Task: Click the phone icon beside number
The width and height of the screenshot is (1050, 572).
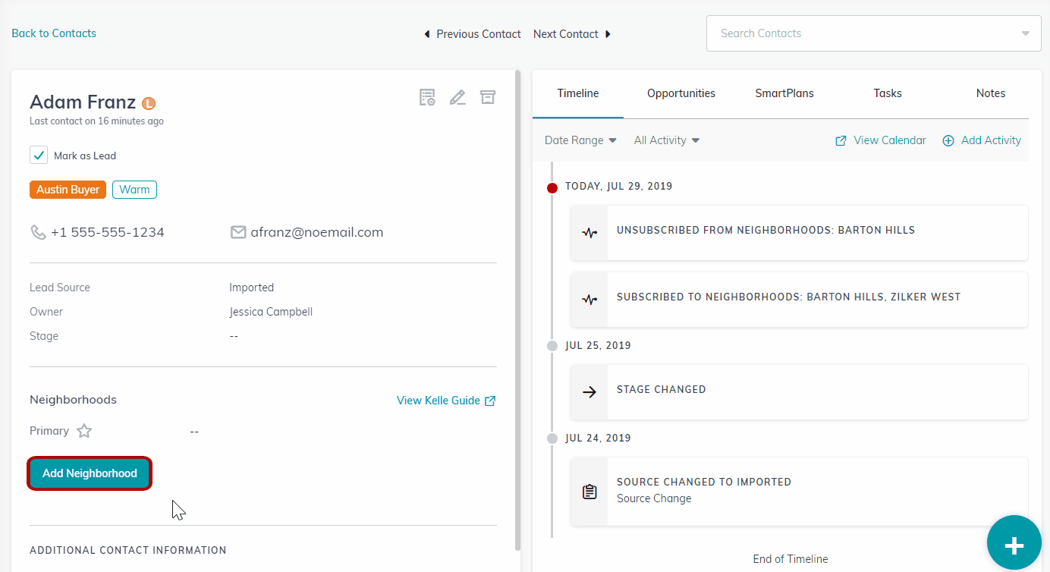Action: click(38, 232)
